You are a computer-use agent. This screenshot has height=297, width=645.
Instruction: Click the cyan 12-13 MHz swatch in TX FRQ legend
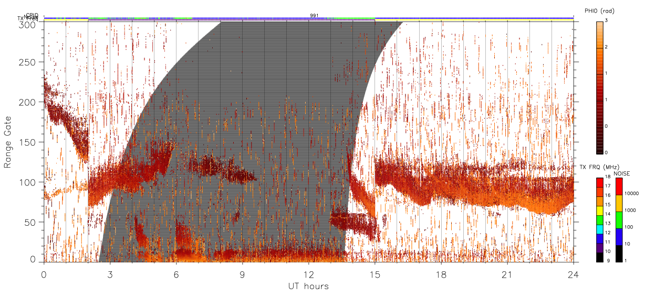coord(599,229)
